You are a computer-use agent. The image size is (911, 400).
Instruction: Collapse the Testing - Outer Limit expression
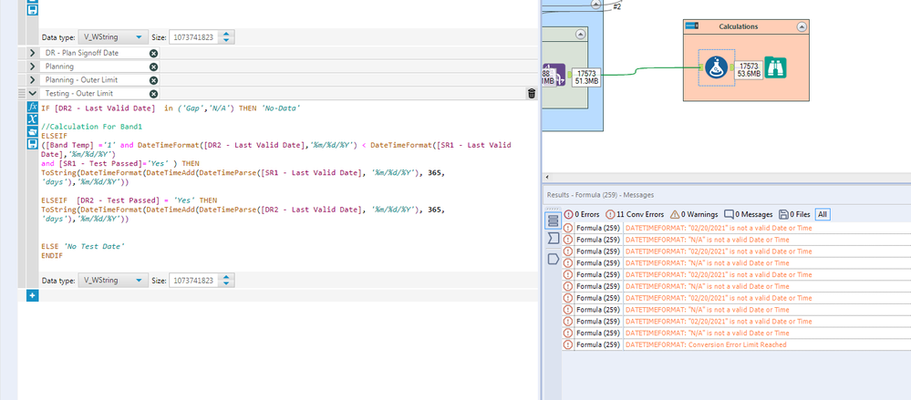click(x=33, y=94)
